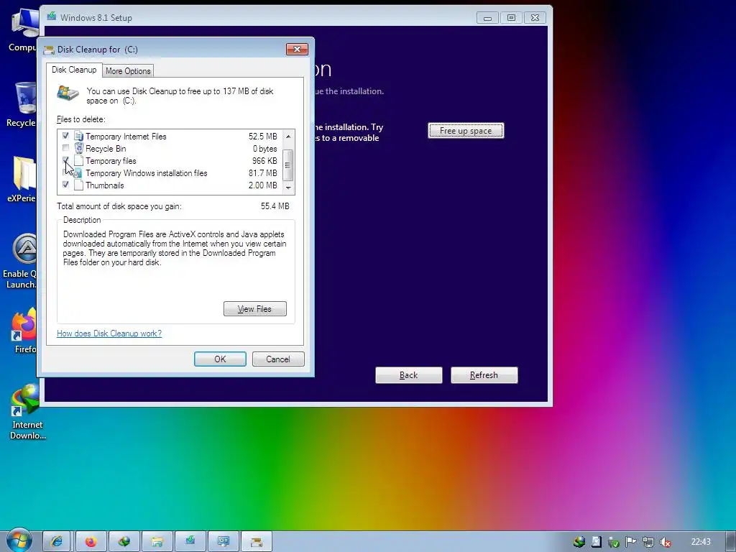This screenshot has height=552, width=736.
Task: Close the Disk Cleanup dialog
Action: point(297,50)
